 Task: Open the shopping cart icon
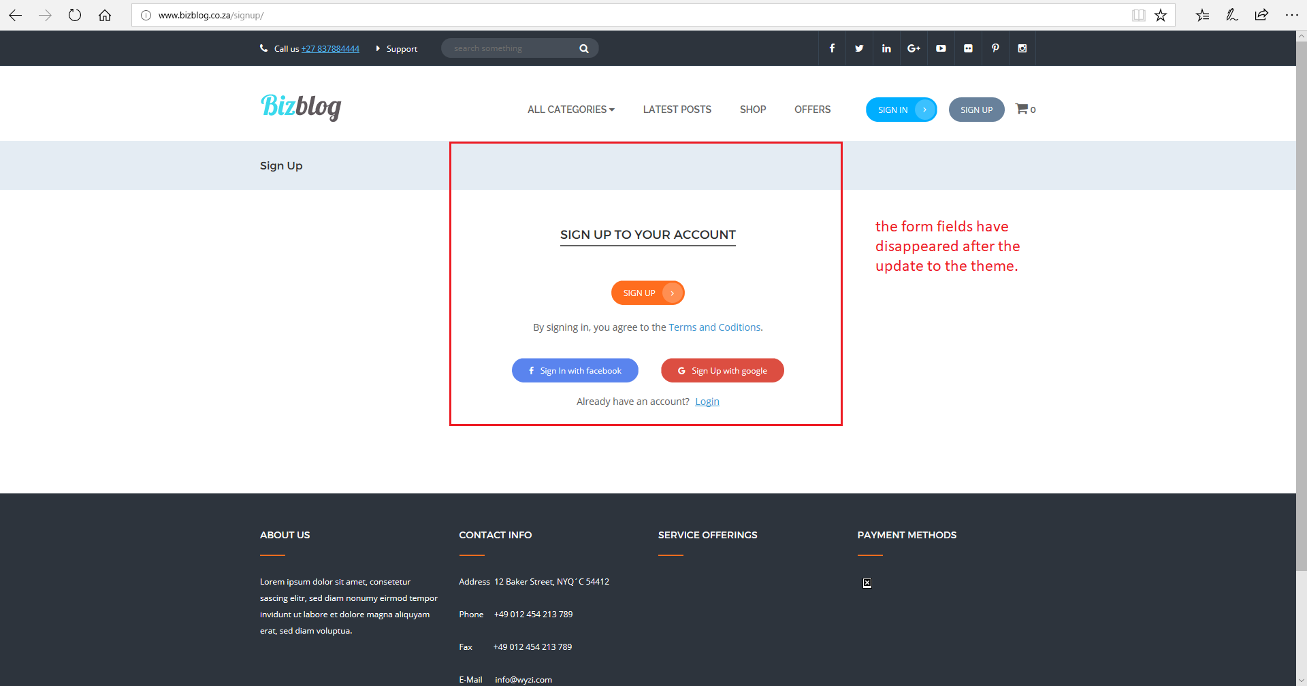[x=1022, y=109]
